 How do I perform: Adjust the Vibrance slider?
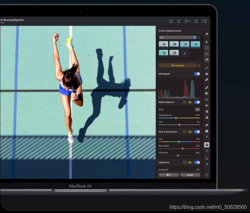pyautogui.click(x=179, y=155)
